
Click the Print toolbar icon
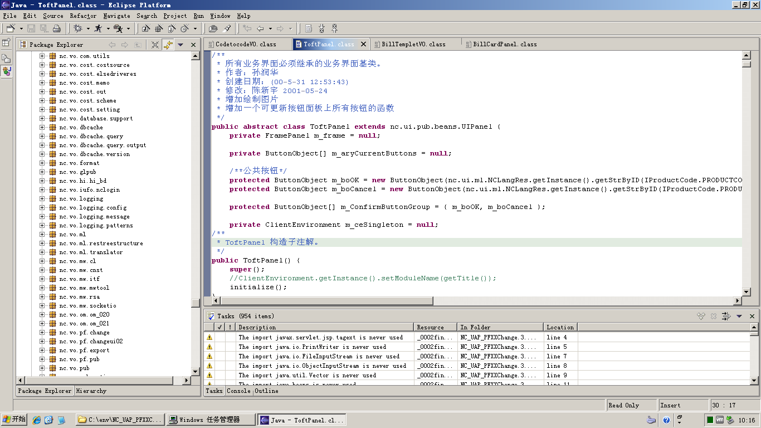[x=56, y=28]
